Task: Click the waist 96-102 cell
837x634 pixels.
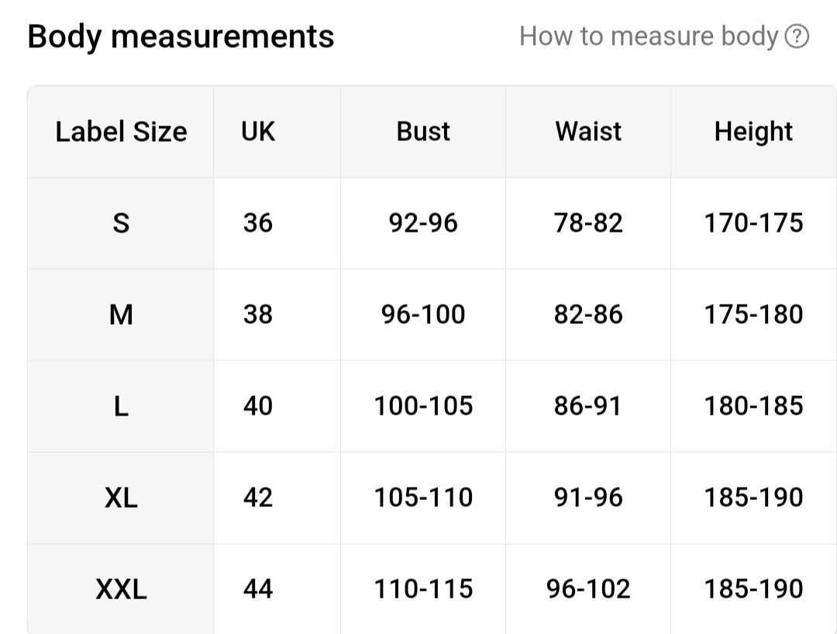Action: [x=588, y=590]
